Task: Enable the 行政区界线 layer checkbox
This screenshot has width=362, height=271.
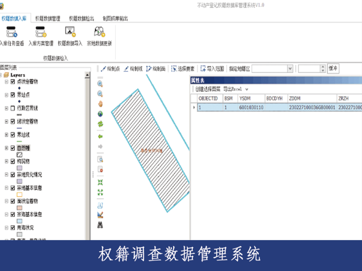Action: [x=13, y=108]
